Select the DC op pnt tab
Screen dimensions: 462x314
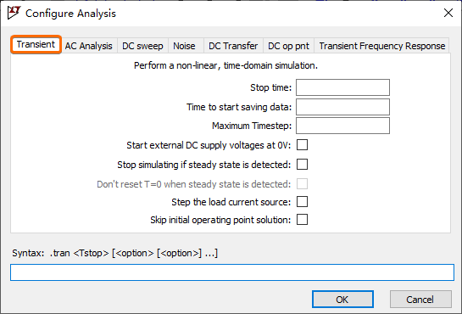[x=288, y=46]
